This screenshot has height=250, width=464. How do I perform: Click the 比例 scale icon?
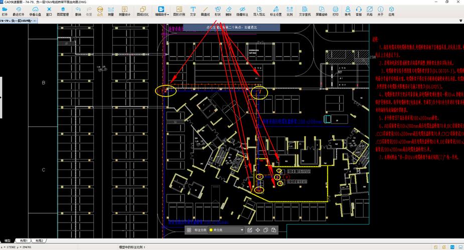(290, 11)
